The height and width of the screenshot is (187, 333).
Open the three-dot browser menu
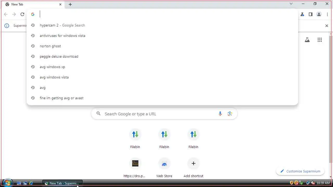[x=327, y=14]
